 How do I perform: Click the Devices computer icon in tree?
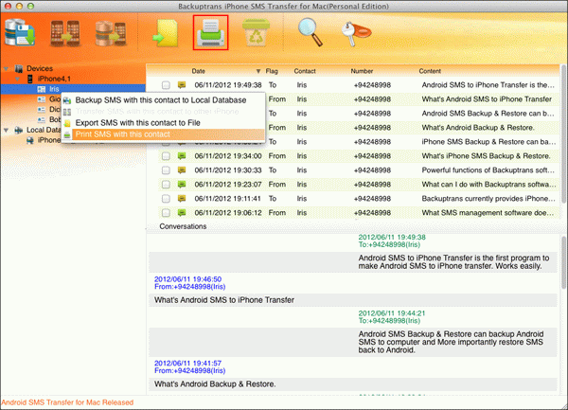[19, 68]
